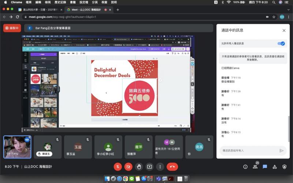Screen dimensions: 293x183
Task: Select Ear Fang's video tile
Action: tap(17, 147)
